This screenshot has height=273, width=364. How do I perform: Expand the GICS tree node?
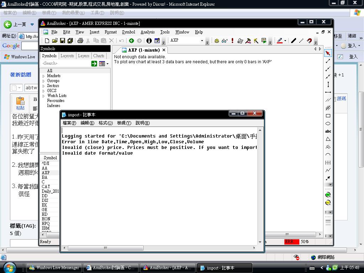tap(43, 91)
